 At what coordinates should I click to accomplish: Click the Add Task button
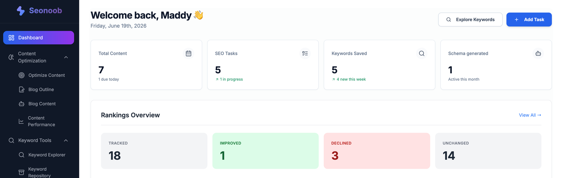[529, 20]
